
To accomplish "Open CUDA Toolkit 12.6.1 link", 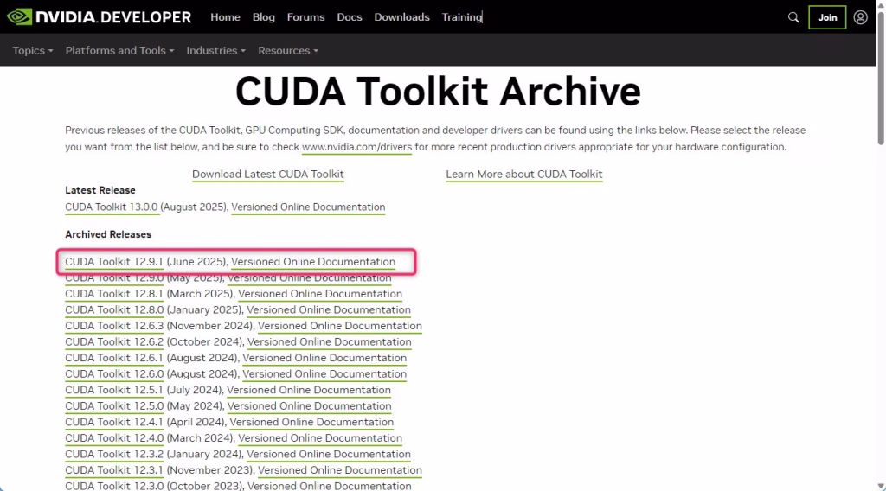I will point(113,358).
